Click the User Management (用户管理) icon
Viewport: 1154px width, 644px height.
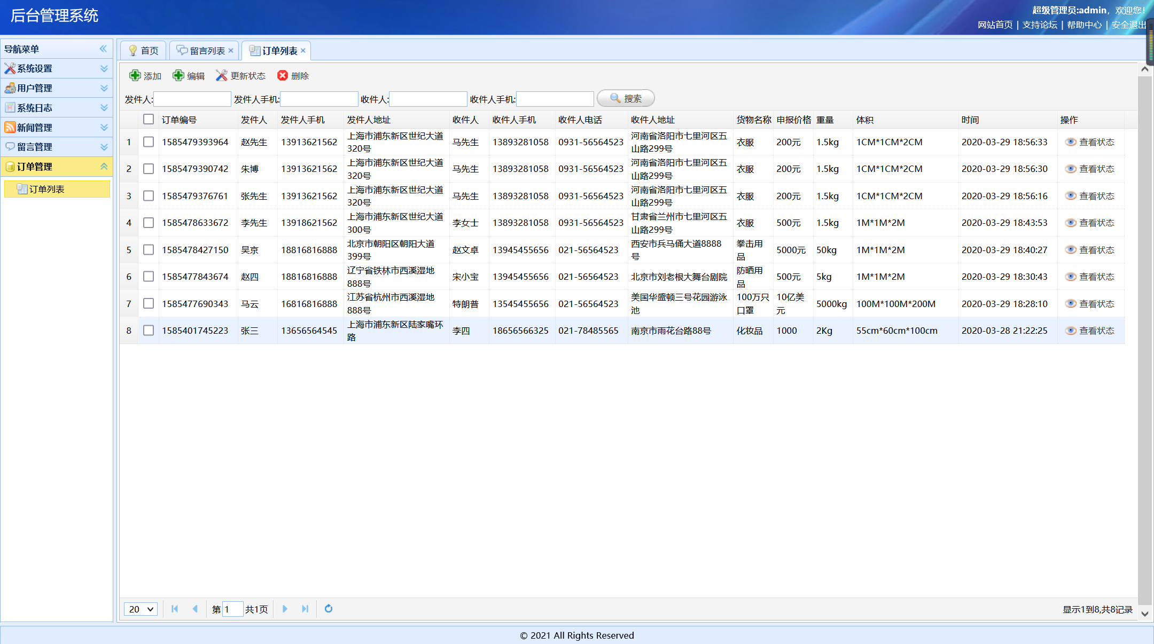tap(10, 88)
